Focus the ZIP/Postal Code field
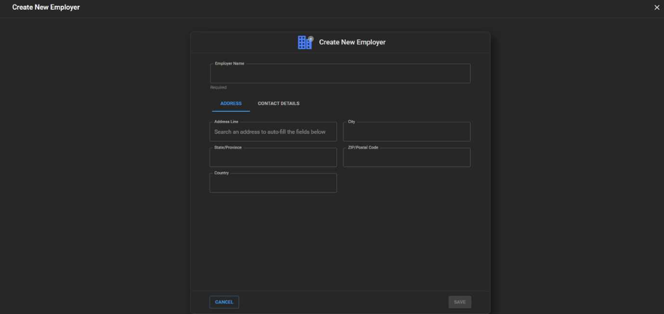This screenshot has height=314, width=664. (406, 158)
